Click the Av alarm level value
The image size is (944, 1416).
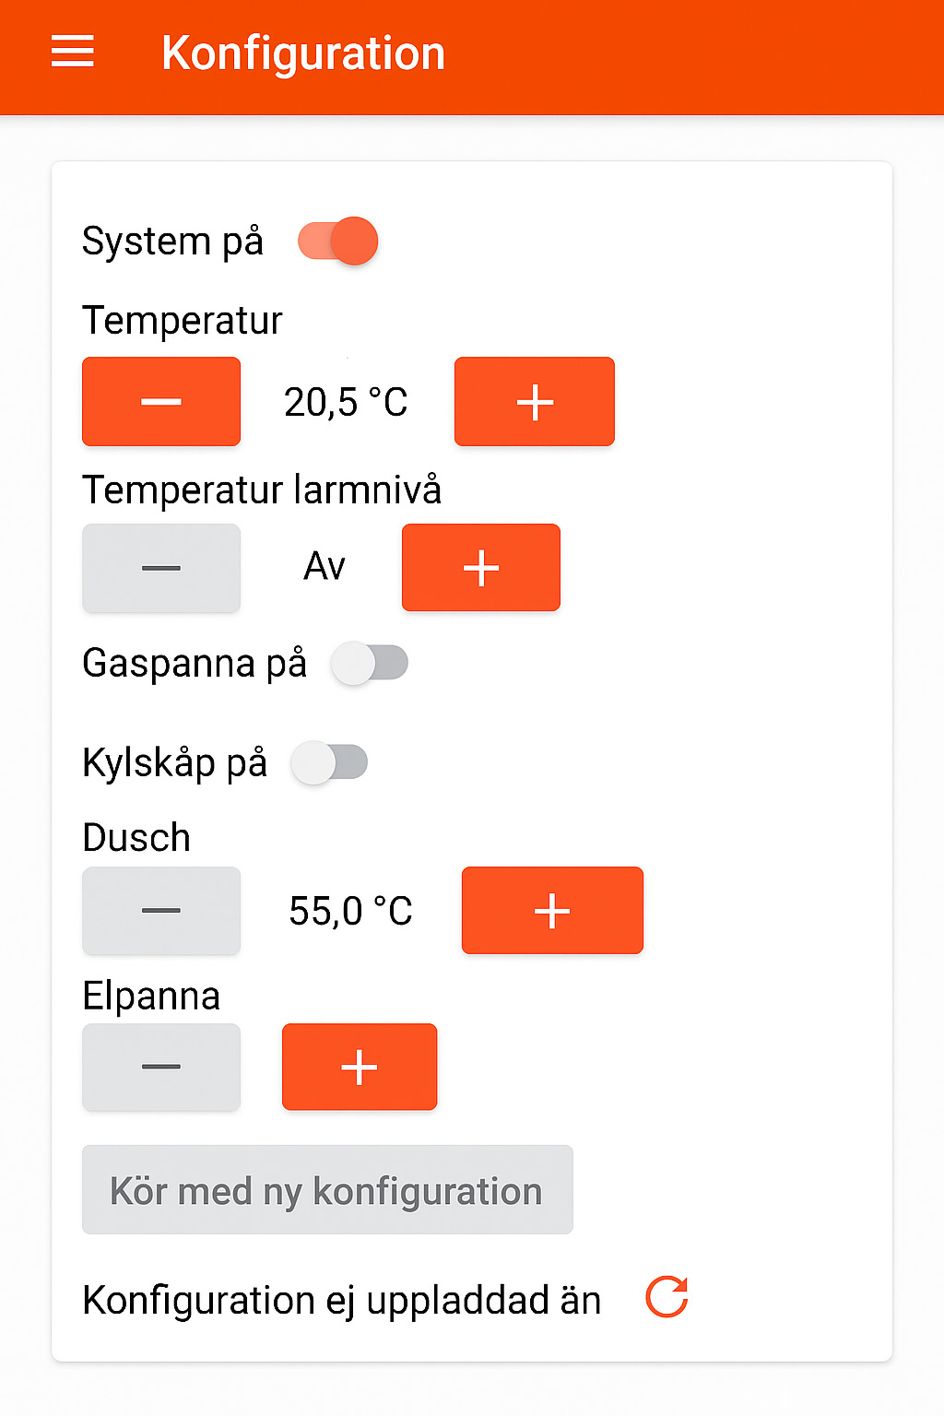tap(324, 567)
